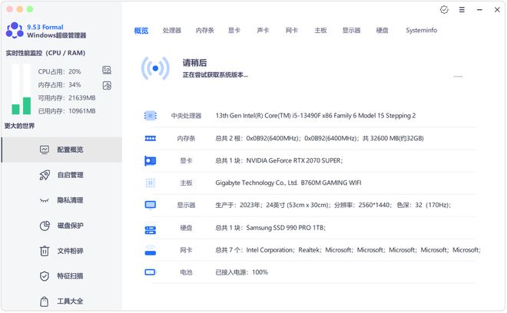The width and height of the screenshot is (507, 313).
Task: Click the i5-13490F processor description text
Action: [x=316, y=116]
